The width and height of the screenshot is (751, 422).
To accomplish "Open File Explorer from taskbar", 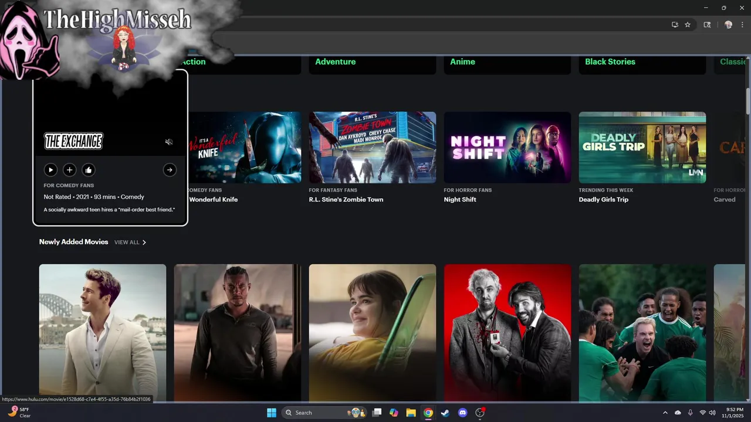I will tap(411, 413).
